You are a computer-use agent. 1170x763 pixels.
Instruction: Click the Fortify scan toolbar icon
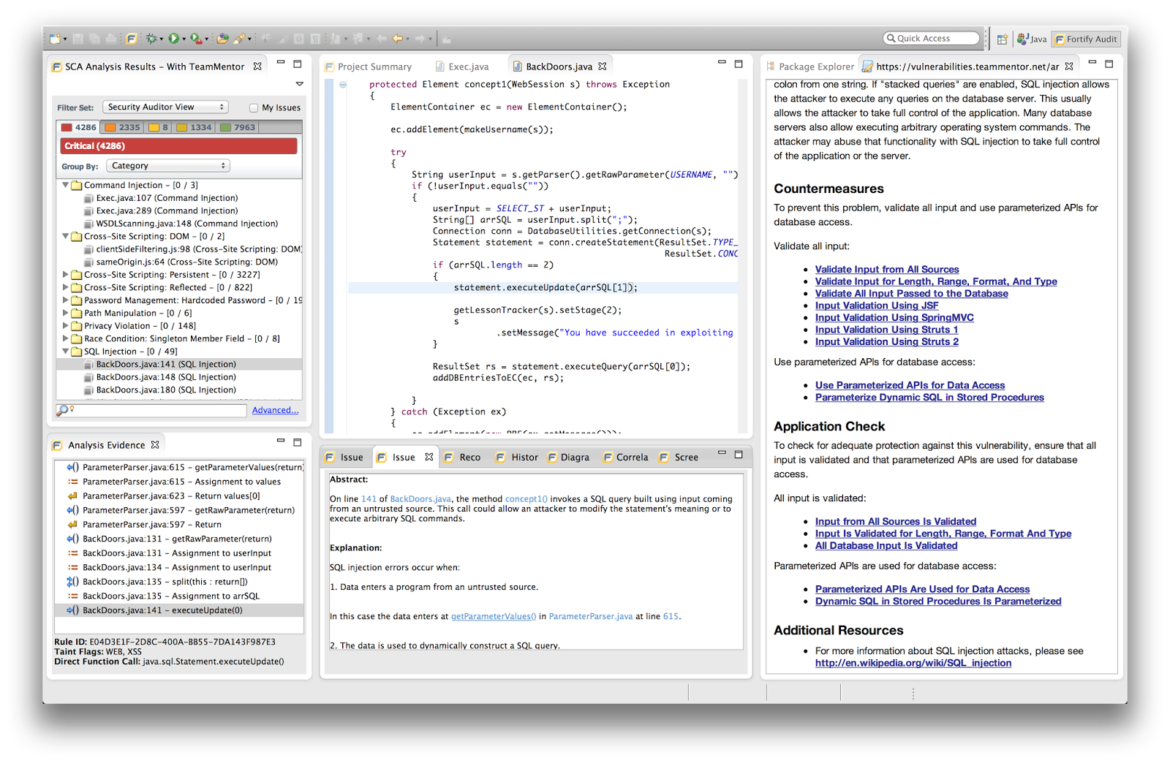[132, 39]
